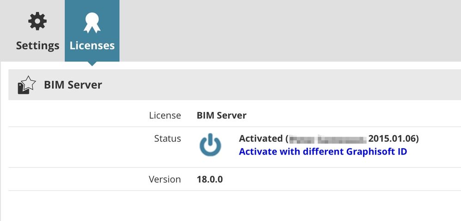This screenshot has height=221, width=461.
Task: Click empty space in BIM Server header bar
Action: [277, 85]
